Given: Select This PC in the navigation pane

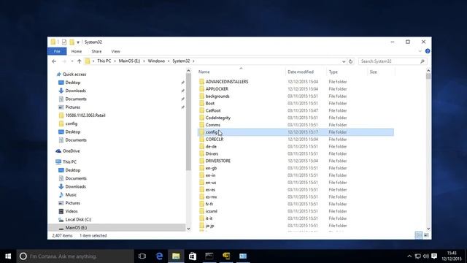Looking at the screenshot, I should [x=69, y=162].
